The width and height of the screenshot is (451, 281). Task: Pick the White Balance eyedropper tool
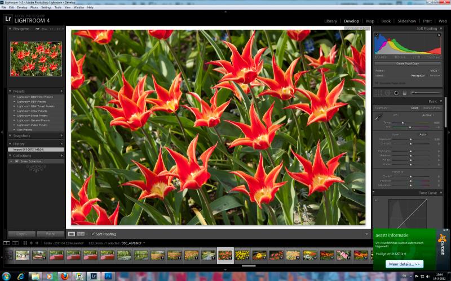tap(379, 117)
